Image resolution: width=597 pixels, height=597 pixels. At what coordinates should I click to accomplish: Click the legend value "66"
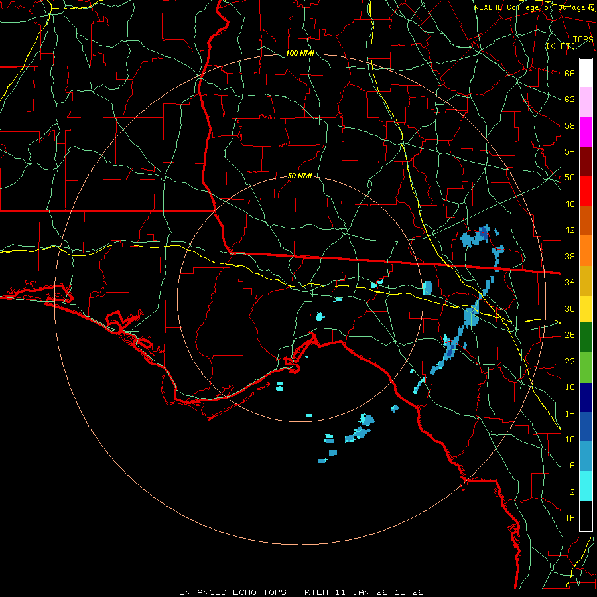(x=570, y=74)
